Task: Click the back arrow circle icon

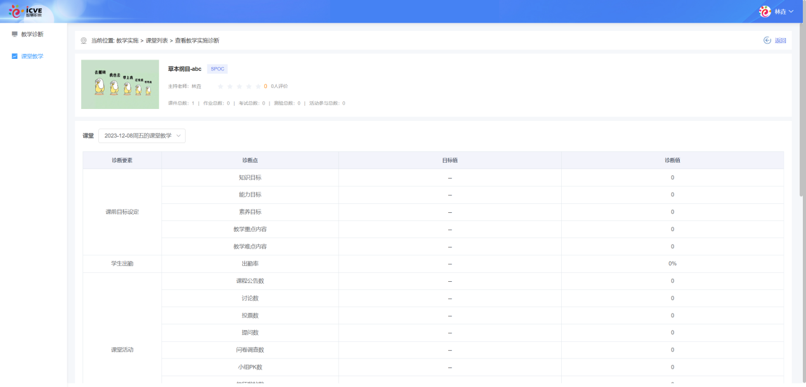Action: [767, 41]
